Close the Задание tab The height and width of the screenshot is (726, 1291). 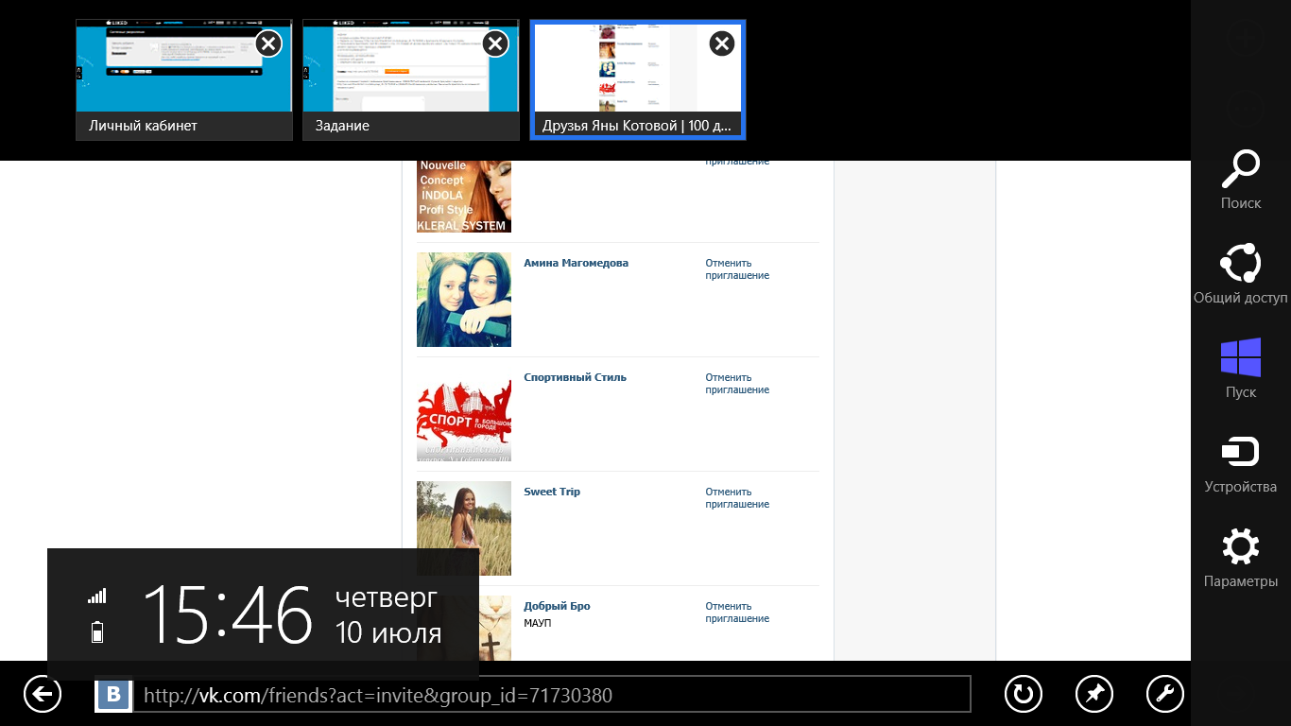click(495, 43)
